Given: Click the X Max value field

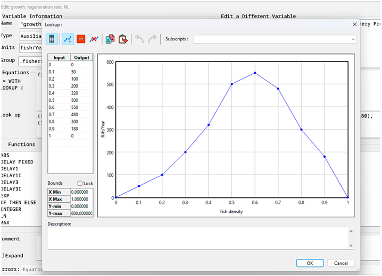Looking at the screenshot, I should coord(81,199).
